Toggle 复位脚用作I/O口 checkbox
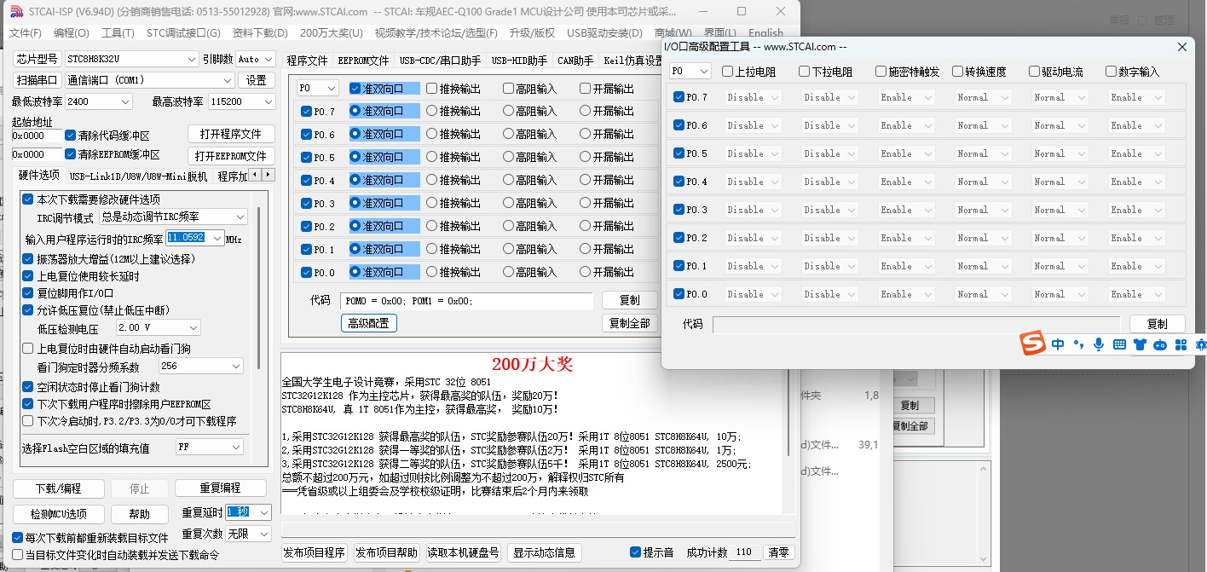1207x572 pixels. coord(27,292)
